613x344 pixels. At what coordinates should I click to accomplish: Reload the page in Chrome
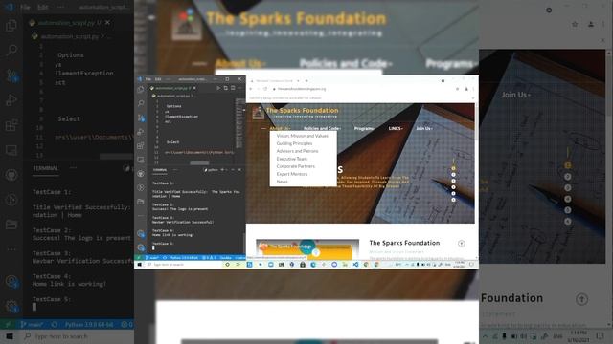point(265,89)
